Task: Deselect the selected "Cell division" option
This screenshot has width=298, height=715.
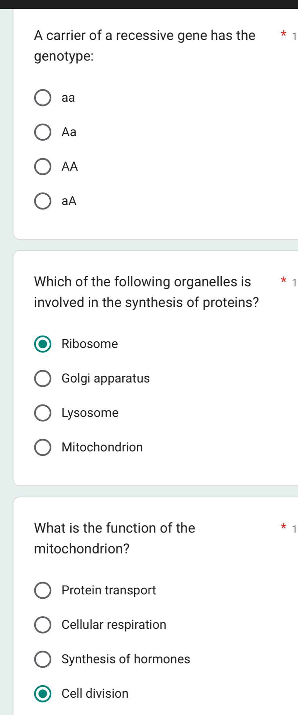Action: click(42, 694)
